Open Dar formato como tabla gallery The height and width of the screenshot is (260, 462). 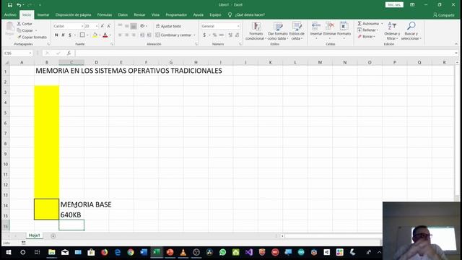point(277,30)
